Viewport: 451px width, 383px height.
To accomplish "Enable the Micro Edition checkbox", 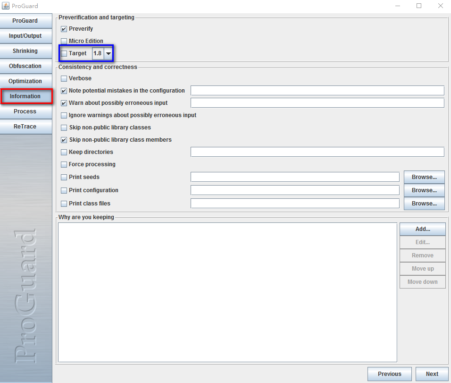I will [64, 41].
